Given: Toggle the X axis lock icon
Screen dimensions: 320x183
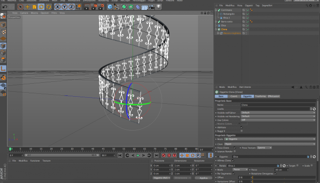Looking at the screenshot, I should (x=57, y=7).
